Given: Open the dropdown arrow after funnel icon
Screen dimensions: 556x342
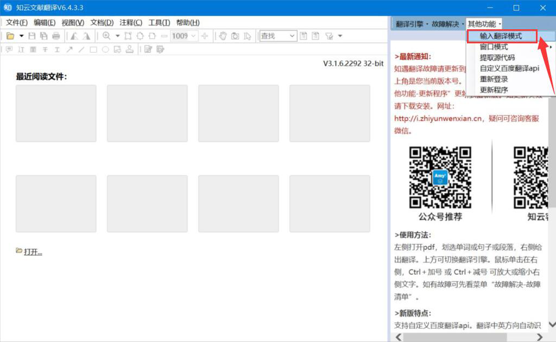Looking at the screenshot, I should (340, 36).
